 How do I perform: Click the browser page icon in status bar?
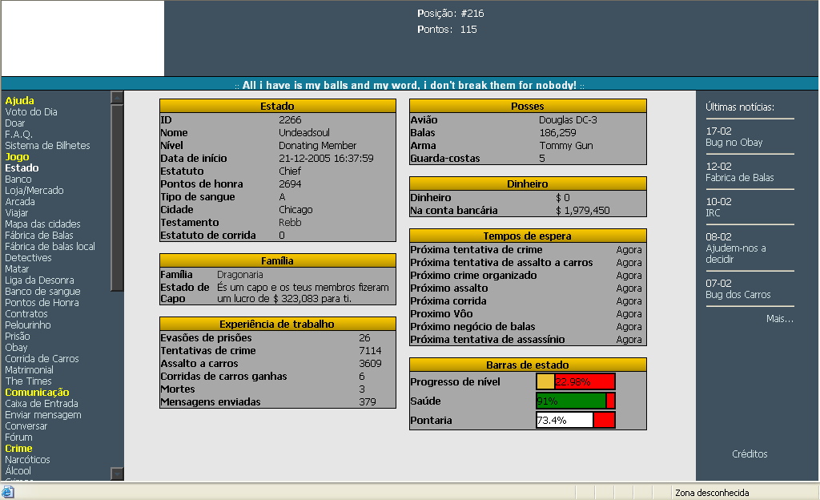pyautogui.click(x=8, y=492)
